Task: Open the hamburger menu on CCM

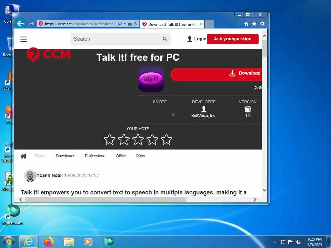Action: pos(23,39)
